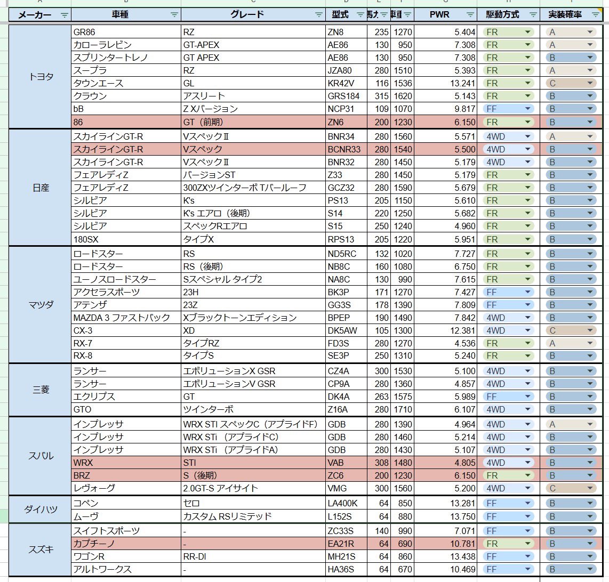
Task: Click the EA21R type code cell
Action: (347, 544)
